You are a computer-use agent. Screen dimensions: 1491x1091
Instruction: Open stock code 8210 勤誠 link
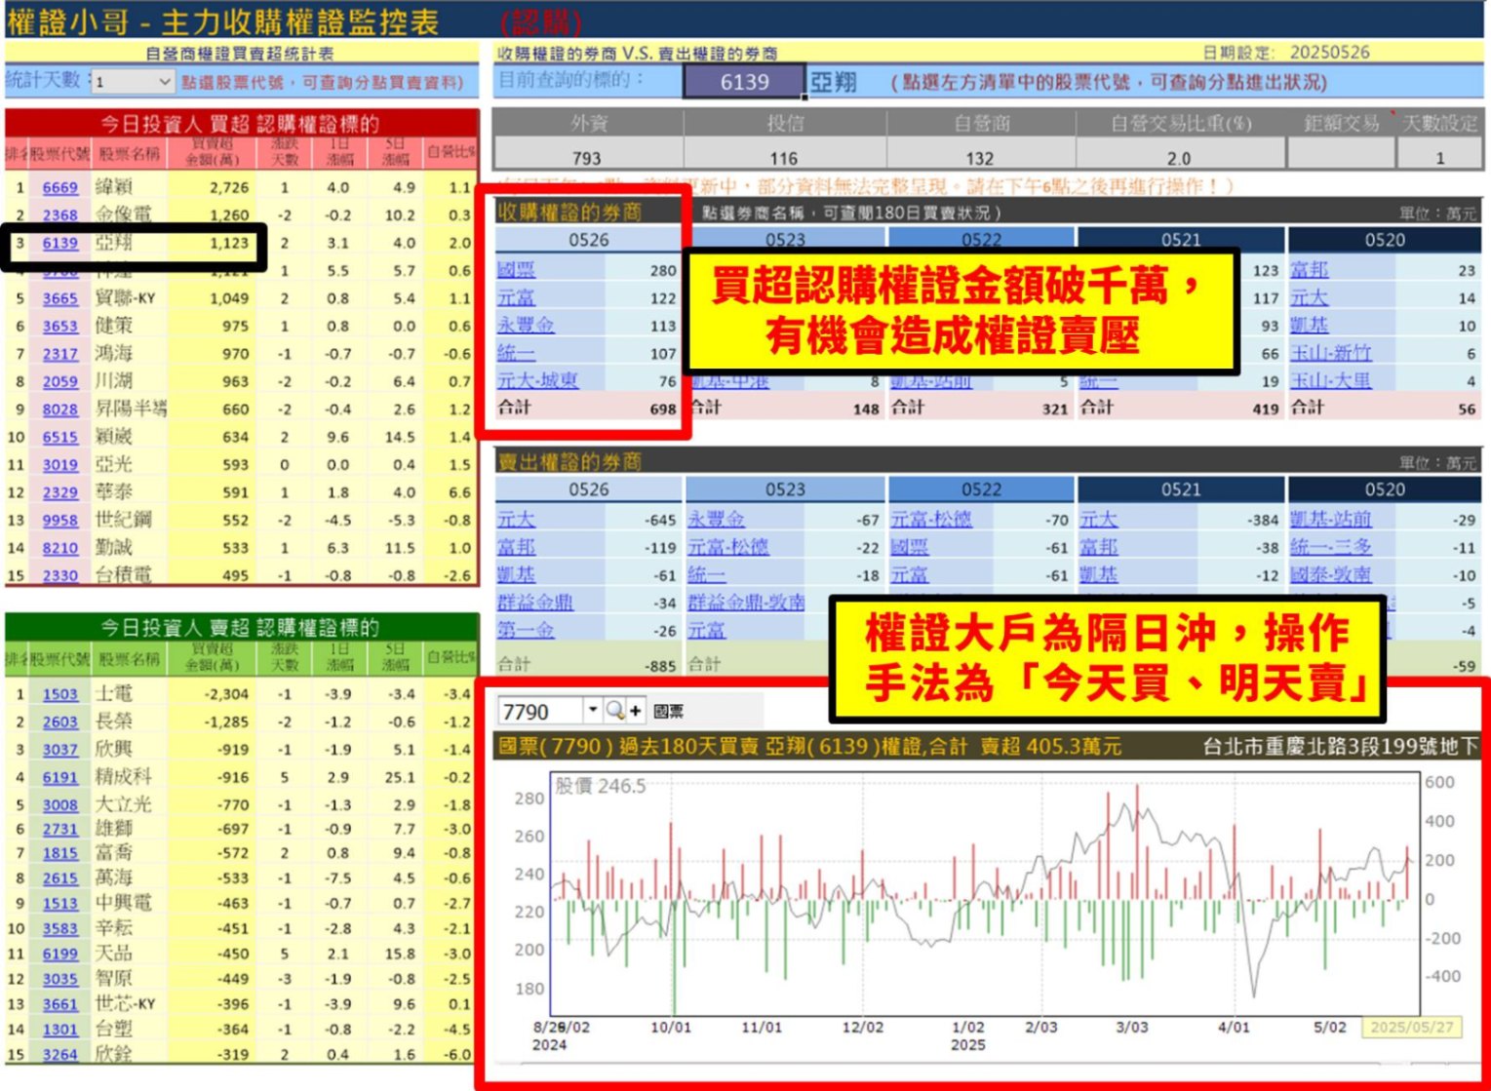tap(59, 548)
